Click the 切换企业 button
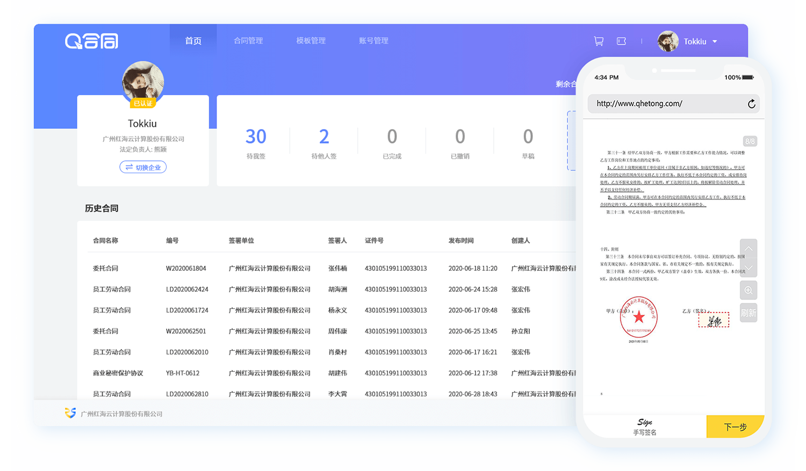The height and width of the screenshot is (471, 806). click(143, 167)
